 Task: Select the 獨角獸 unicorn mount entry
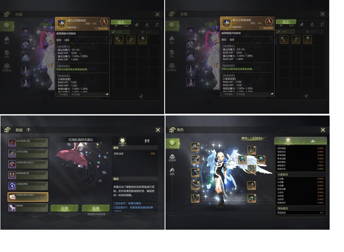pyautogui.click(x=28, y=208)
